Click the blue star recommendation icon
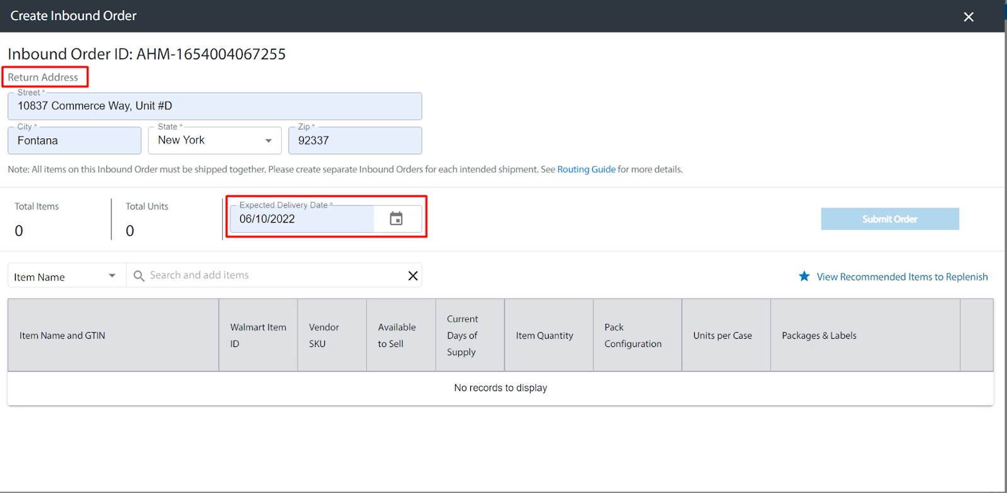1007x493 pixels. tap(804, 276)
